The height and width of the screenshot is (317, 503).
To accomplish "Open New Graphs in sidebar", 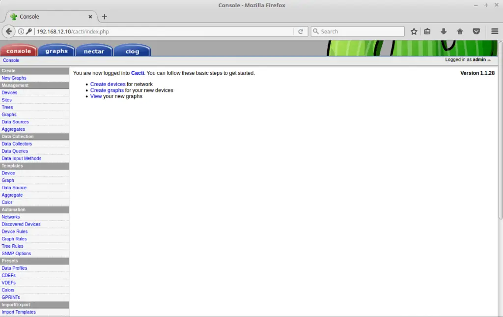I will pyautogui.click(x=14, y=78).
